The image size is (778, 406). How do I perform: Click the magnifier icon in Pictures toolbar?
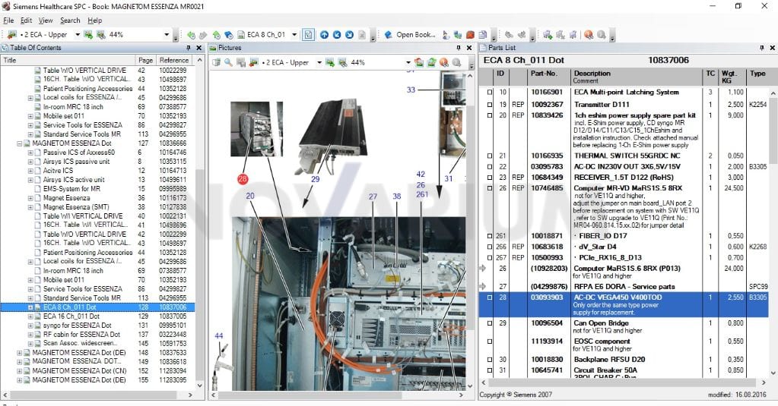pyautogui.click(x=228, y=62)
